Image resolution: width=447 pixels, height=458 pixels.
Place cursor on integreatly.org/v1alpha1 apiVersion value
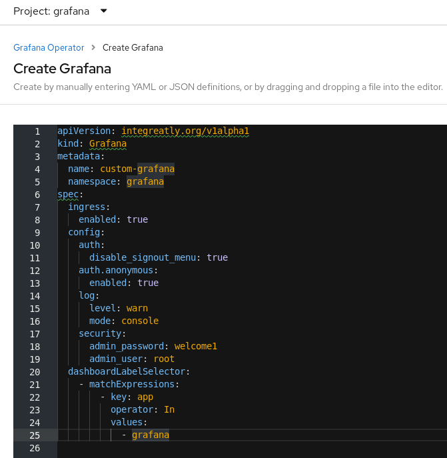(185, 131)
